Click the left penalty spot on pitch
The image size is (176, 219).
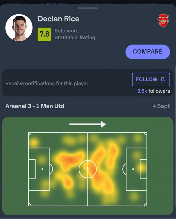pyautogui.click(x=42, y=169)
